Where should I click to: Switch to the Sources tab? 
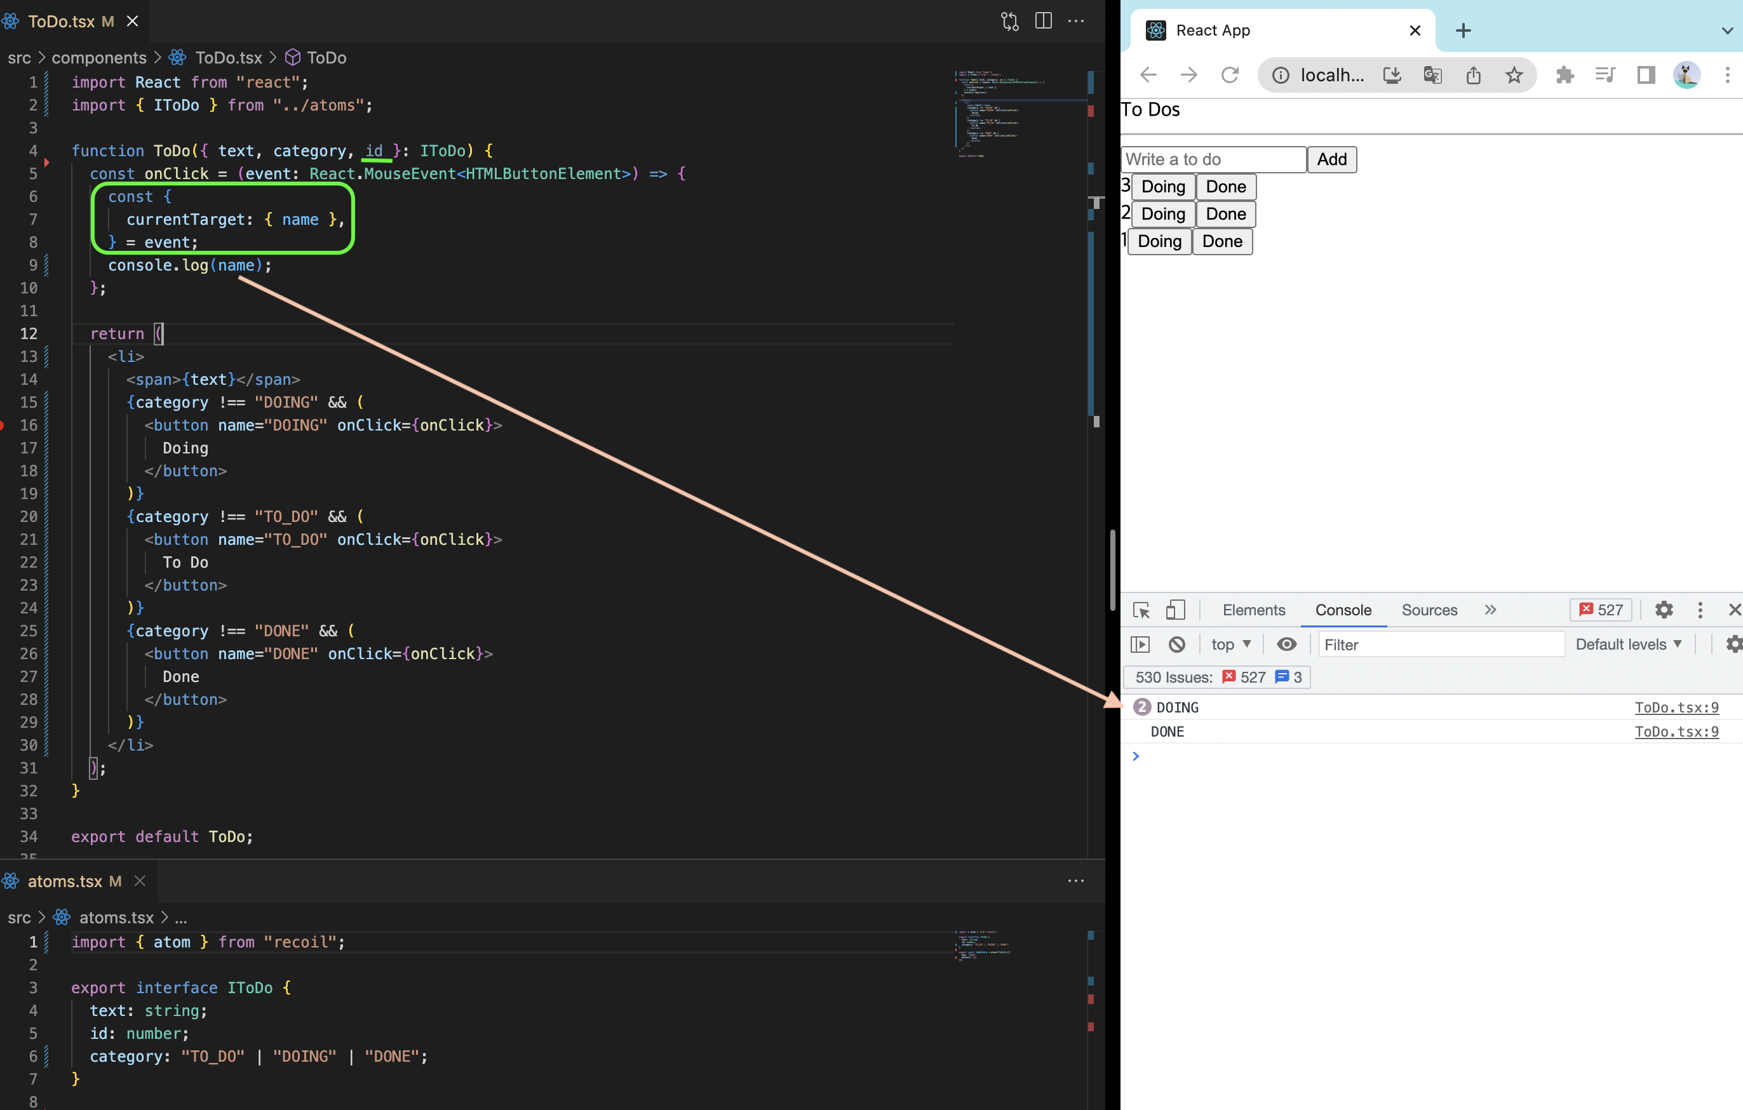pyautogui.click(x=1429, y=610)
